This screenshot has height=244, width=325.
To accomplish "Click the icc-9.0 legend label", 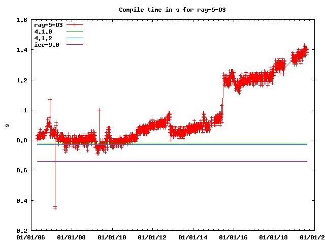I will click(46, 45).
